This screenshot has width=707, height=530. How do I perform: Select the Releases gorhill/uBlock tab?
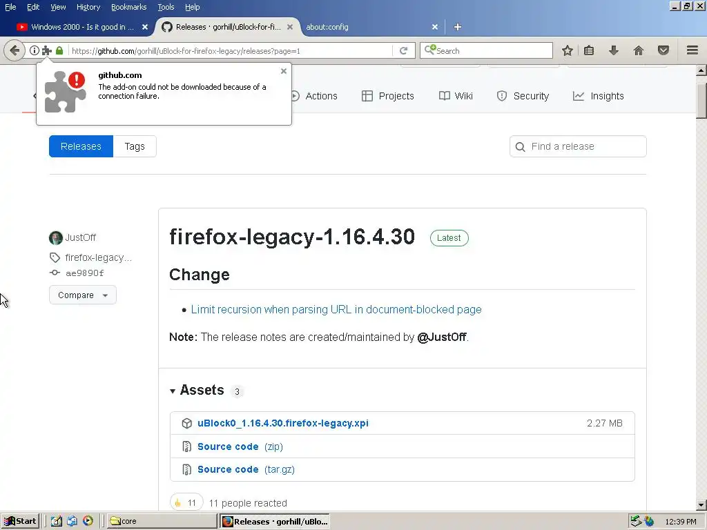(228, 27)
